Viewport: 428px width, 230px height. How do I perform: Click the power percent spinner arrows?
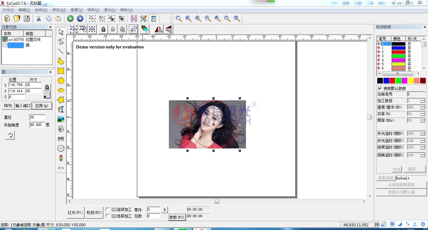pyautogui.click(x=422, y=114)
